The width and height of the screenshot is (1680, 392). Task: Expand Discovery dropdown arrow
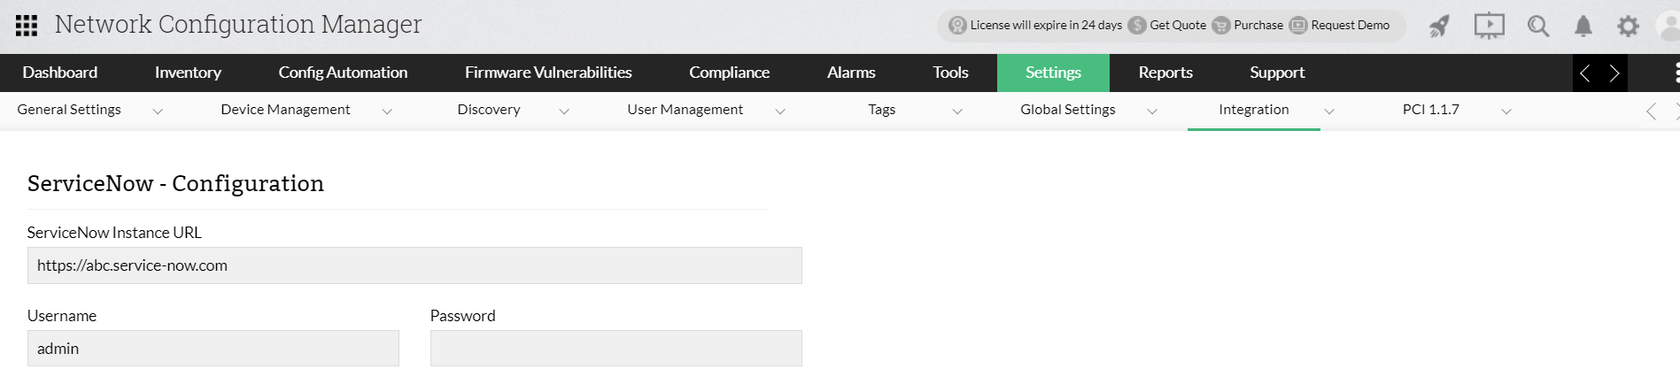coord(564,111)
